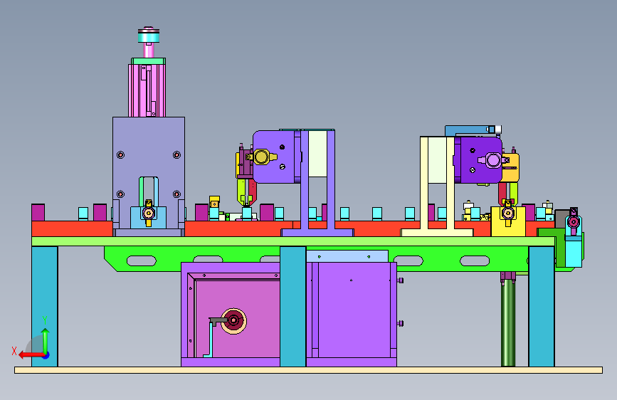Select the leftmost magenta block on the rail
The height and width of the screenshot is (400, 617).
pos(38,213)
